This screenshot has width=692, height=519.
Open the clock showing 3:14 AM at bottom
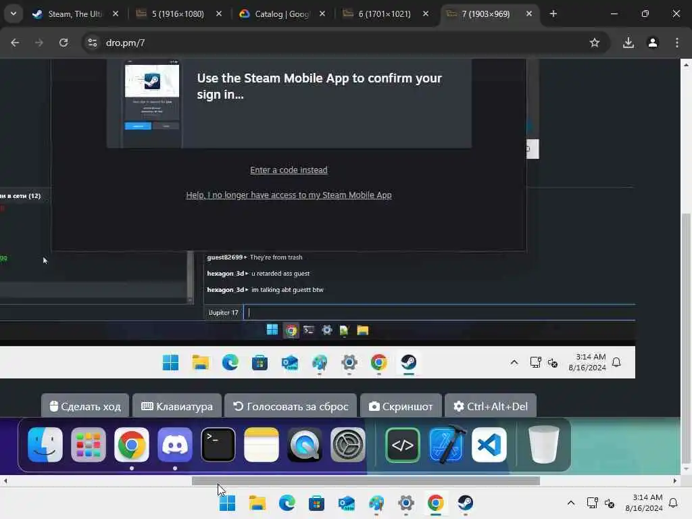[x=644, y=503]
